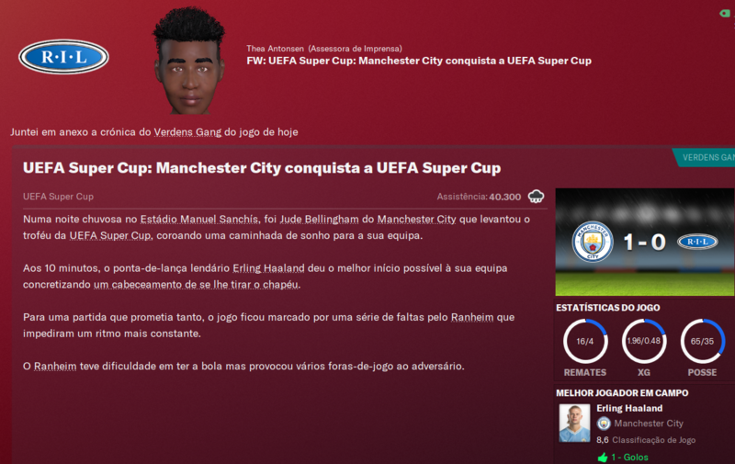The width and height of the screenshot is (735, 464).
Task: Open Erling Haaland link in article text
Action: point(268,268)
